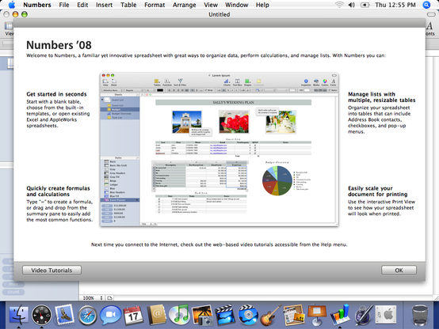
Task: Open the Window menu
Action: (237, 5)
